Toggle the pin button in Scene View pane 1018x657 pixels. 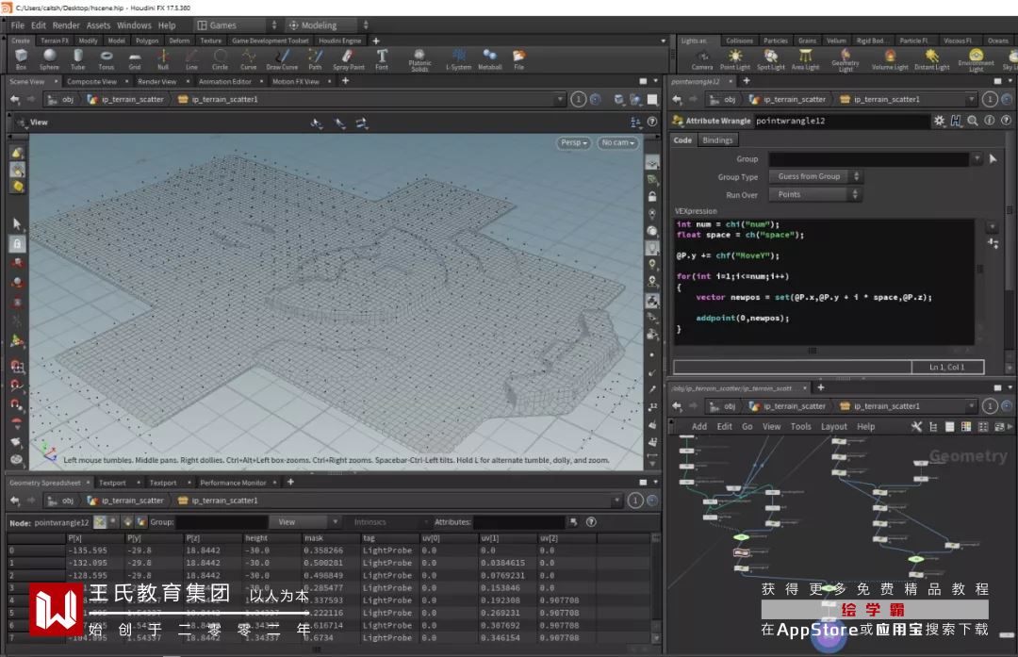click(579, 99)
